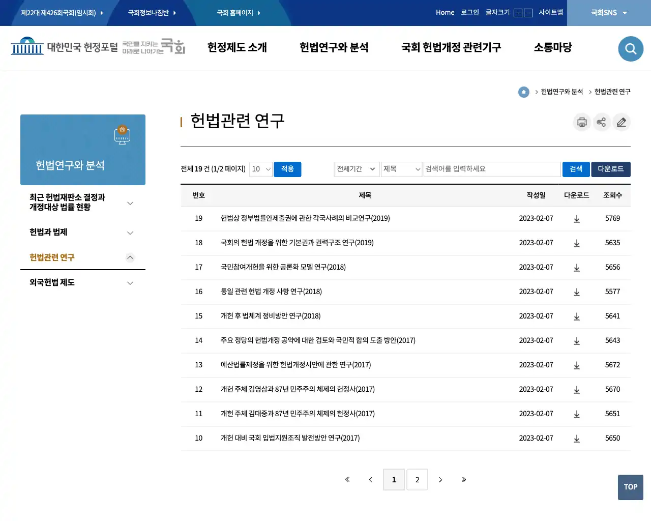Download file for row 10
The height and width of the screenshot is (521, 651).
pos(577,439)
